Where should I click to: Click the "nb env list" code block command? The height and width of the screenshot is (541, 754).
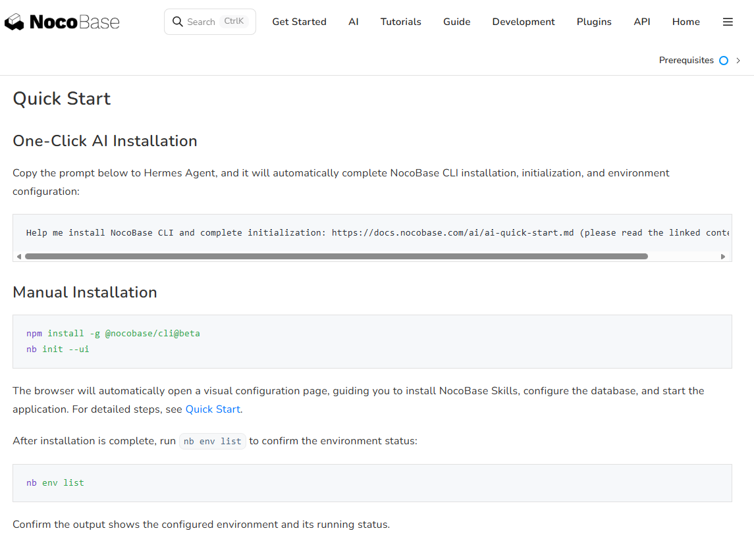click(55, 483)
